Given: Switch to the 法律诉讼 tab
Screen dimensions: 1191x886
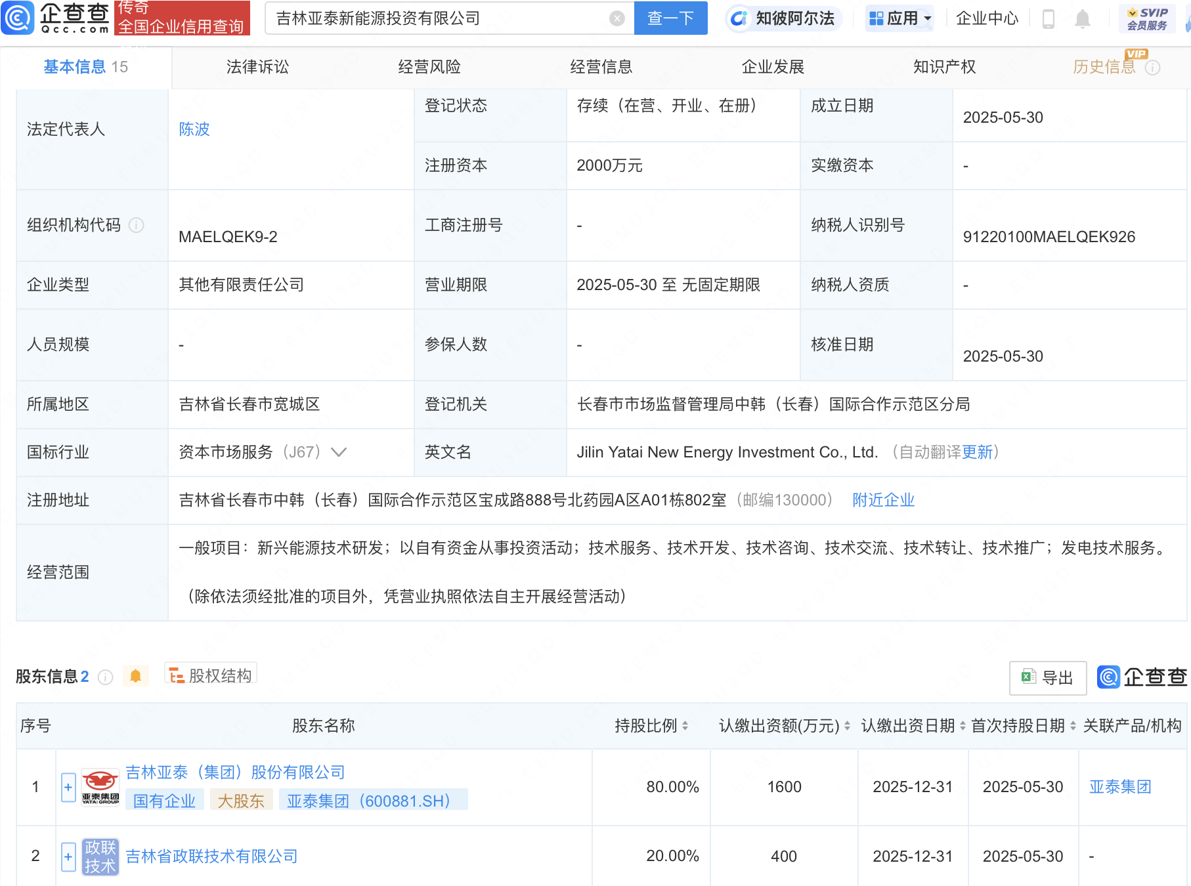Looking at the screenshot, I should (257, 67).
